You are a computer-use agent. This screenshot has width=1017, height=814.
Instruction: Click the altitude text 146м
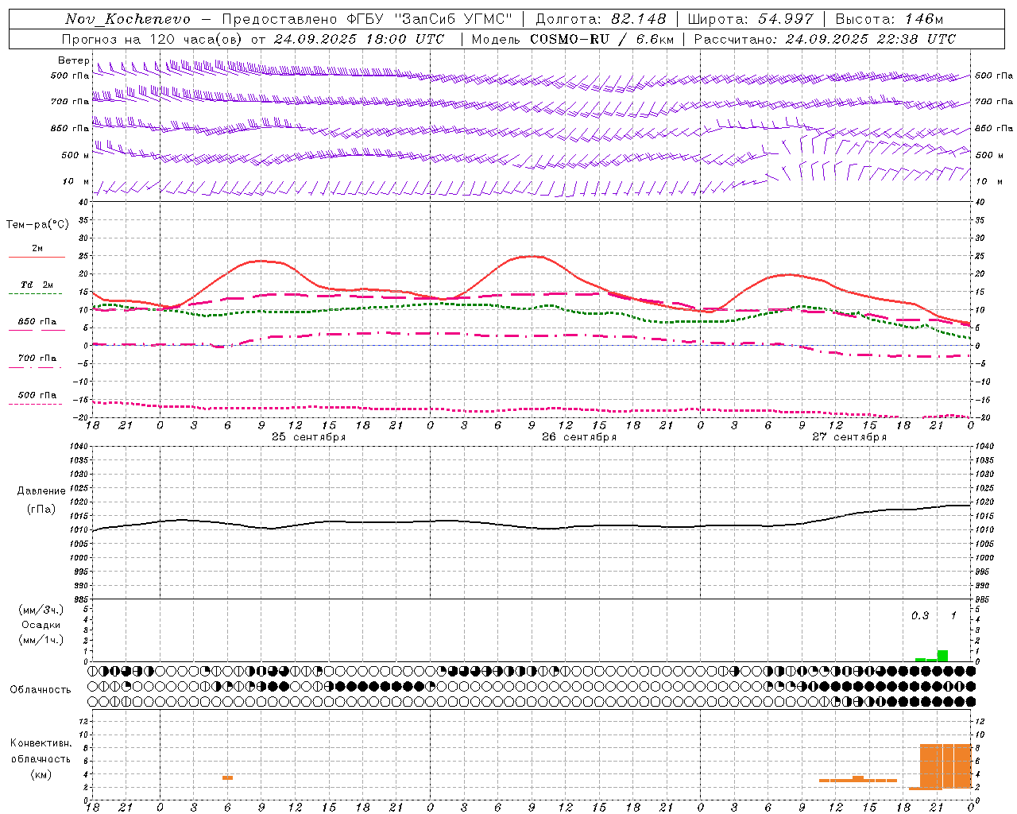(x=924, y=19)
